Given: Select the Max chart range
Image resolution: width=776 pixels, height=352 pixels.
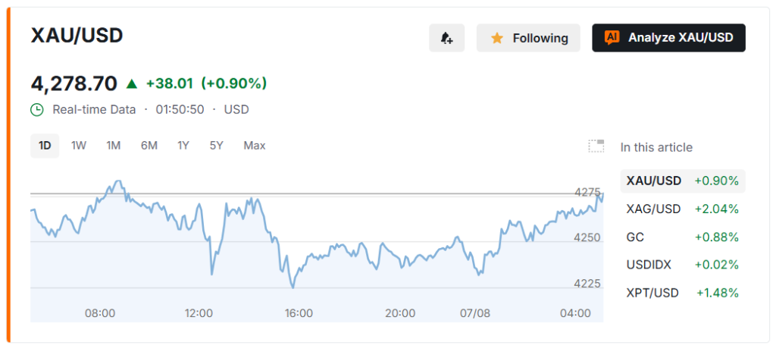Looking at the screenshot, I should (255, 146).
